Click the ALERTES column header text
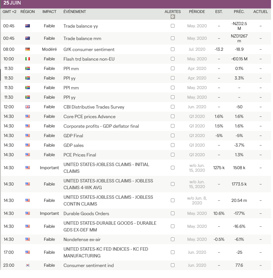Viewport: 273px width, 278px height. point(173,12)
